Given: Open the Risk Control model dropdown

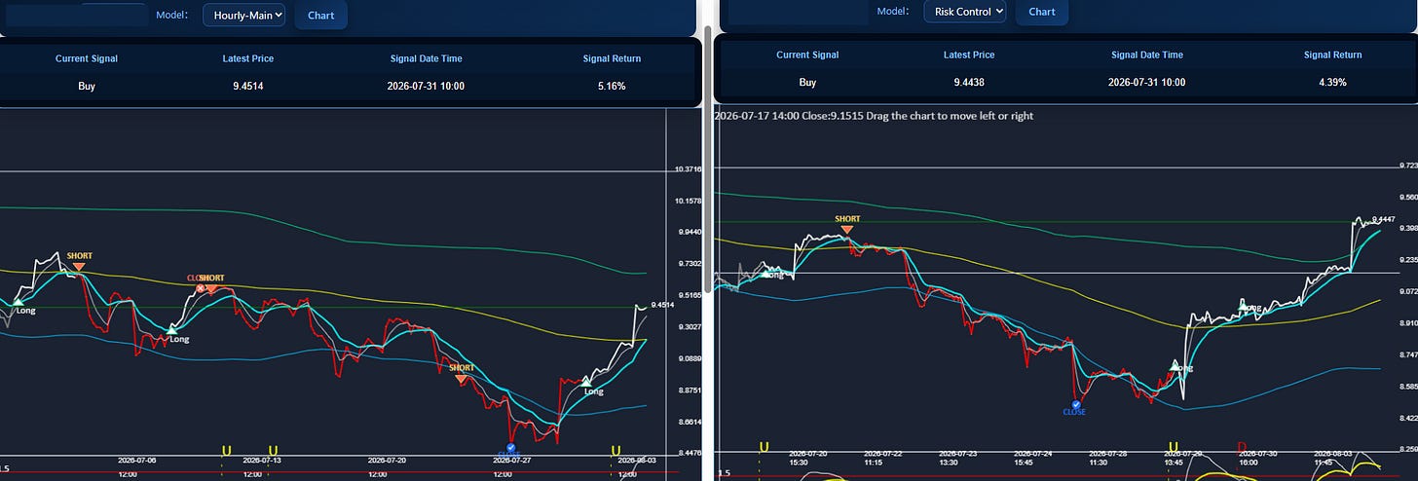Looking at the screenshot, I should click(965, 12).
